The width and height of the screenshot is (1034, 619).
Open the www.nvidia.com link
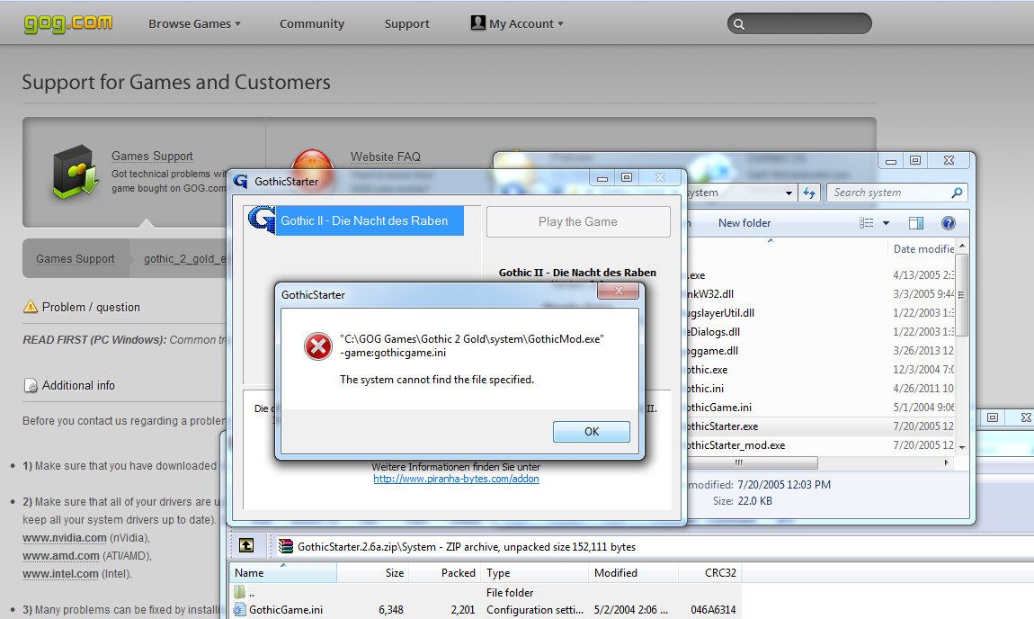(x=65, y=538)
